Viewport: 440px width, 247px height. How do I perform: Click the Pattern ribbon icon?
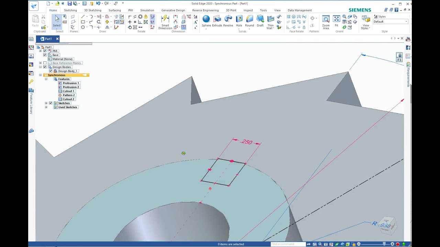click(x=312, y=18)
